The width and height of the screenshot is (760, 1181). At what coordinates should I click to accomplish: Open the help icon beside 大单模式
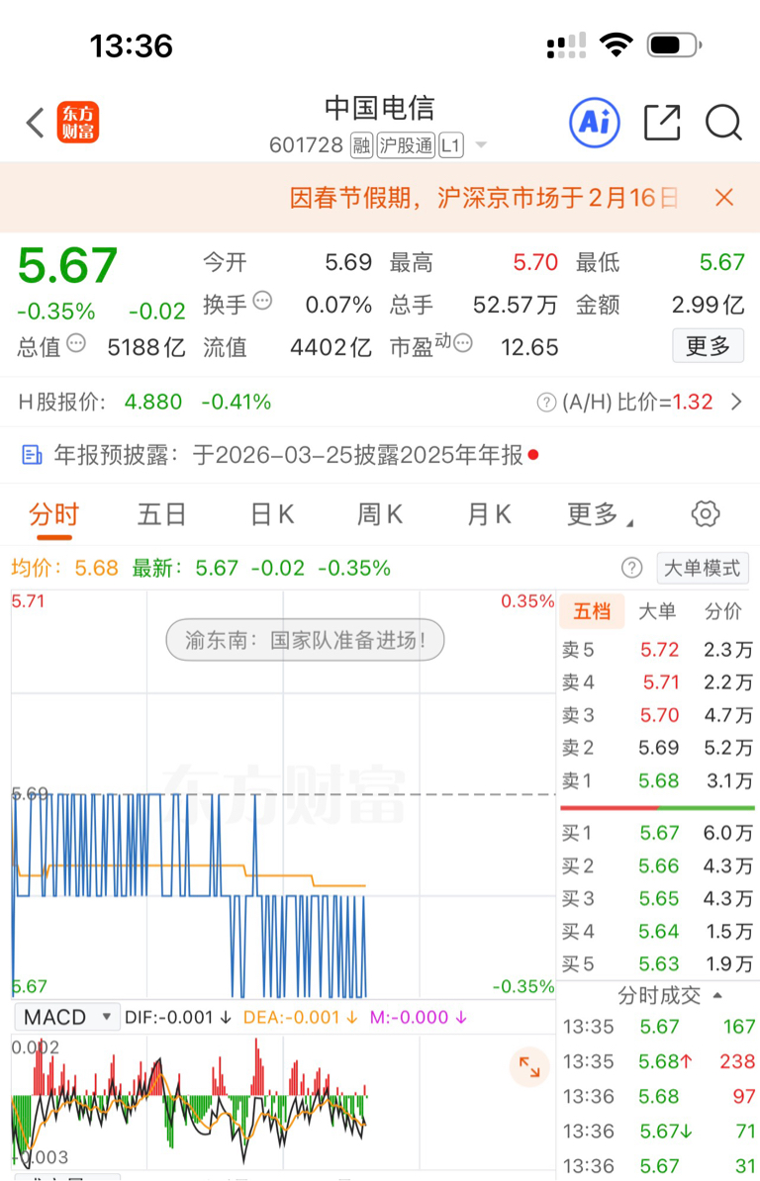tap(631, 568)
